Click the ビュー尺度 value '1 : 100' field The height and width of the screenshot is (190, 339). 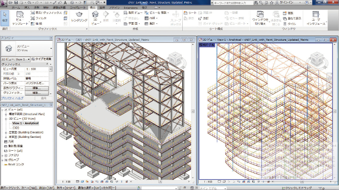point(37,69)
